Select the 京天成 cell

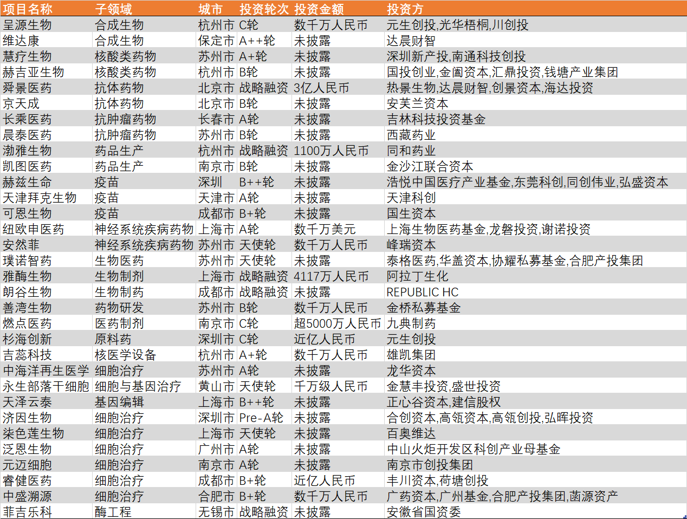click(x=21, y=103)
